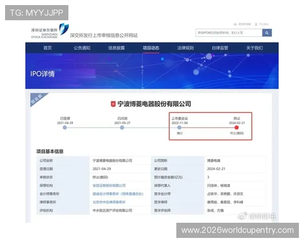The width and height of the screenshot is (304, 243).
Task: Click the 律师事务所 label cell
Action: tap(63, 202)
